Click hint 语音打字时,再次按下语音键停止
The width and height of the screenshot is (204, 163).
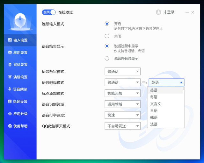coord(138,29)
